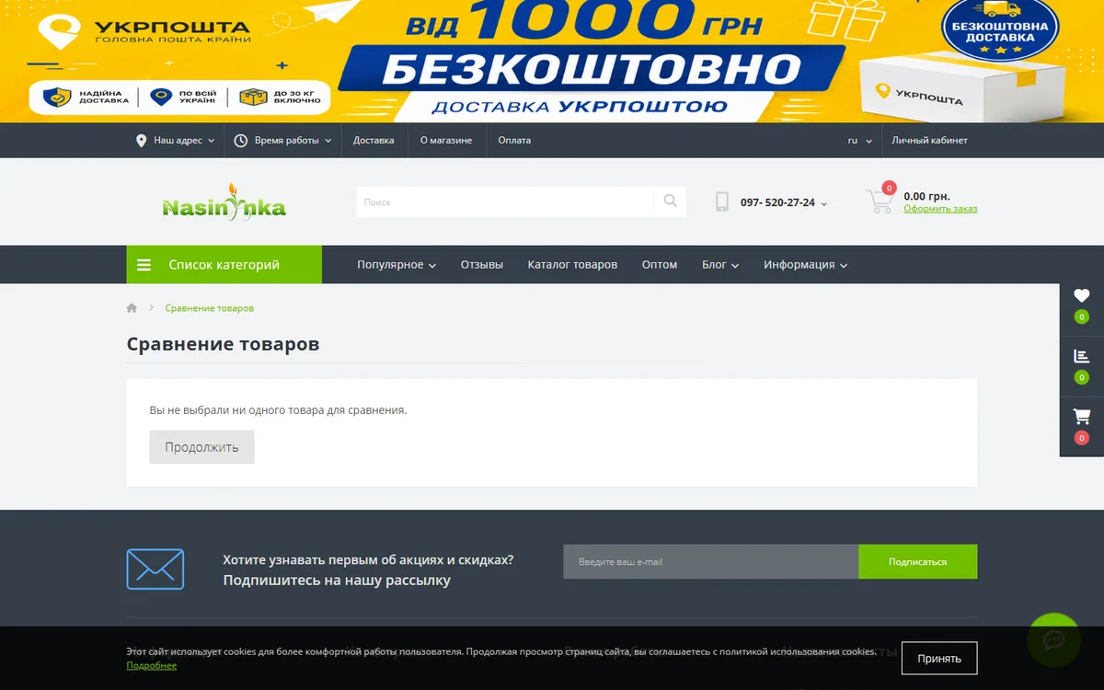Expand the 'Информация' menu
This screenshot has width=1104, height=690.
coord(806,265)
